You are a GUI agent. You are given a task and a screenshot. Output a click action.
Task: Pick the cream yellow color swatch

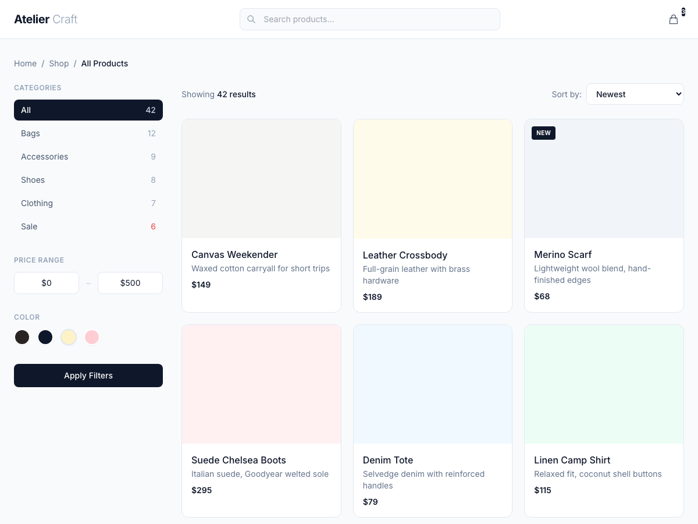(x=69, y=337)
